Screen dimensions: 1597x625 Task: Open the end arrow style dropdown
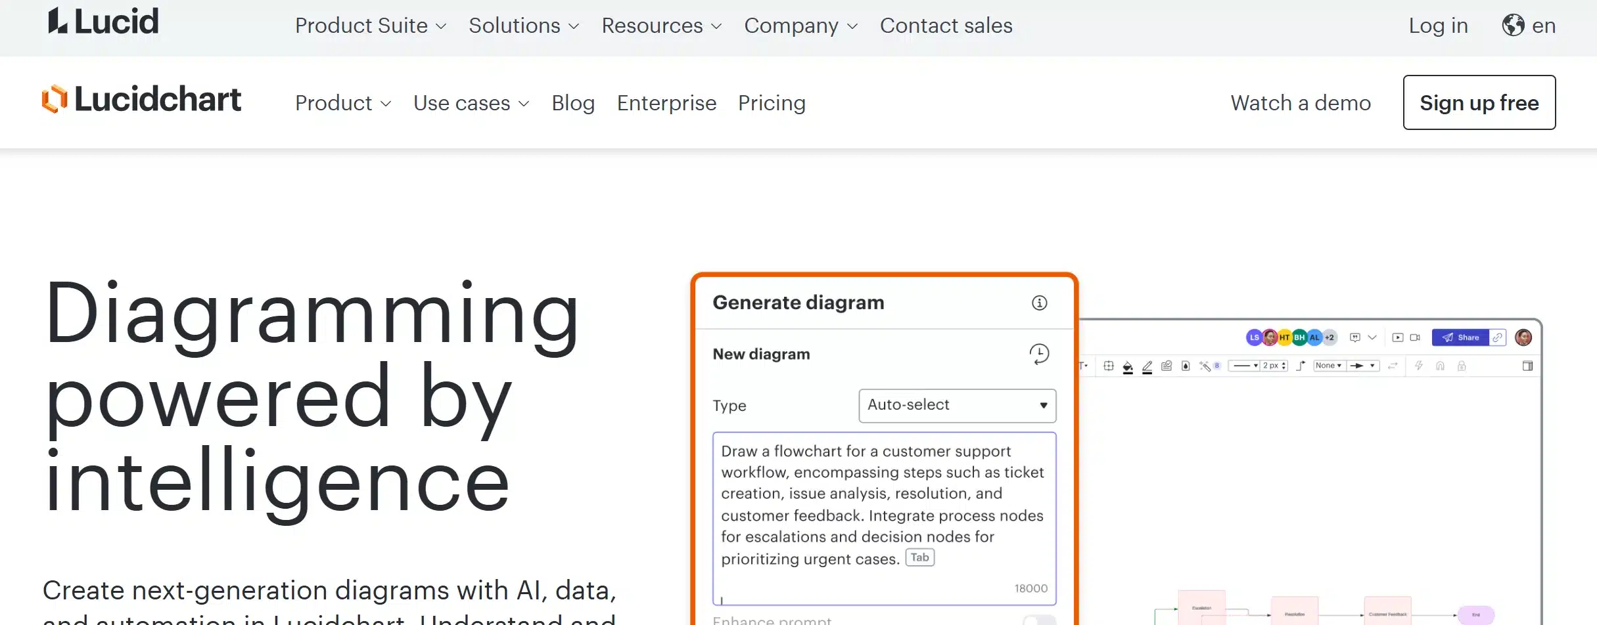(x=1362, y=366)
